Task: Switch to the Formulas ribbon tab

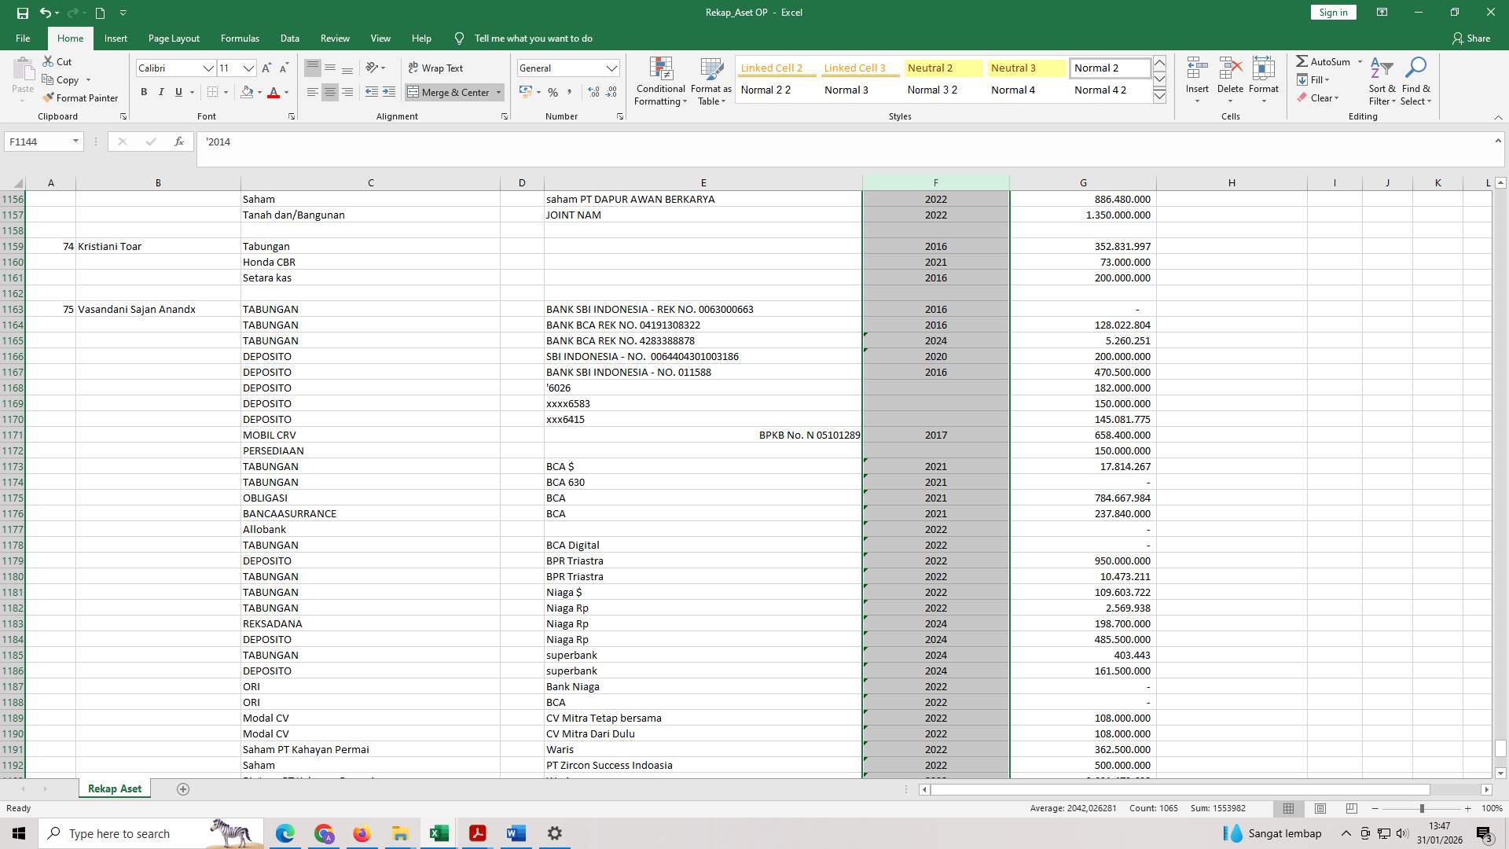Action: (x=240, y=38)
